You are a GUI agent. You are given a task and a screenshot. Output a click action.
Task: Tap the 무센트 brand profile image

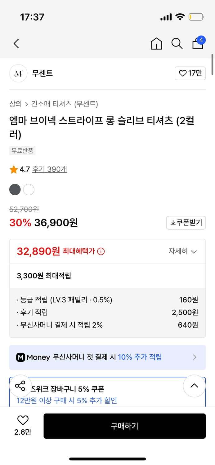(x=18, y=73)
